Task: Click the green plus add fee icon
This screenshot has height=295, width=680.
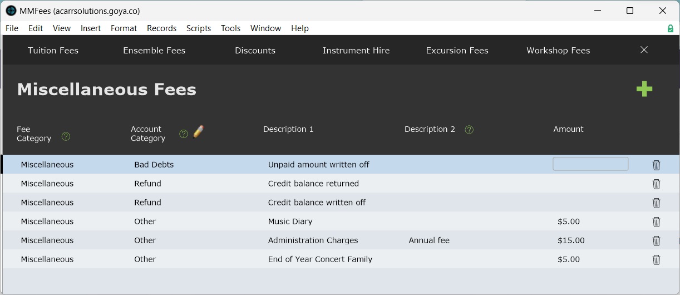Action: [644, 89]
